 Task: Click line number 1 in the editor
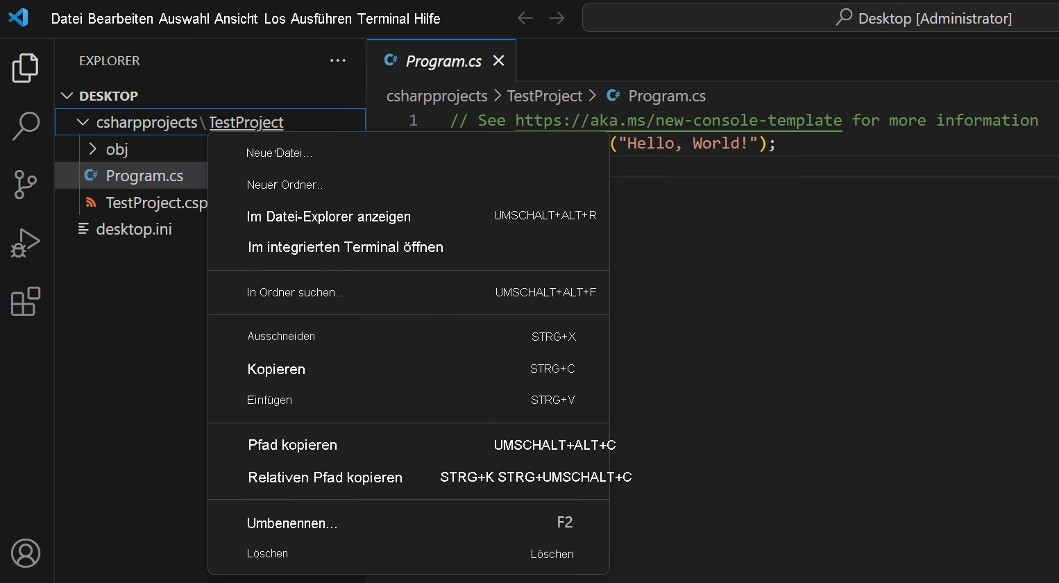click(x=413, y=120)
